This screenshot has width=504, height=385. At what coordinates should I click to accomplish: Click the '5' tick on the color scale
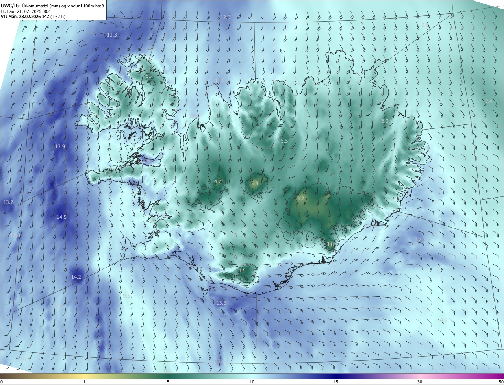click(168, 382)
